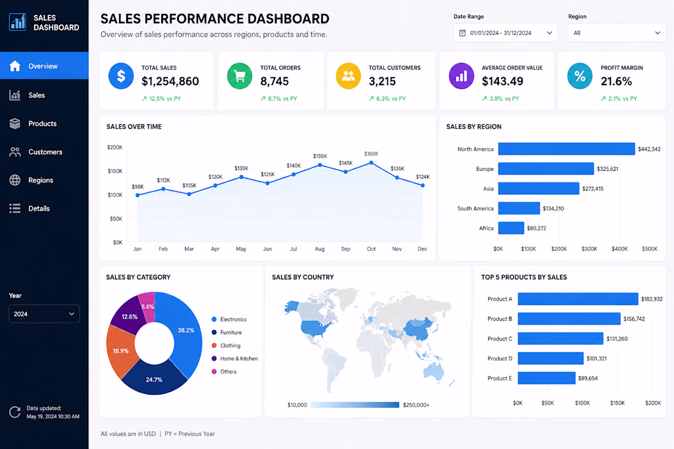The width and height of the screenshot is (674, 449).
Task: Click the 38.2% Electronics donut slice
Action: pos(186,331)
